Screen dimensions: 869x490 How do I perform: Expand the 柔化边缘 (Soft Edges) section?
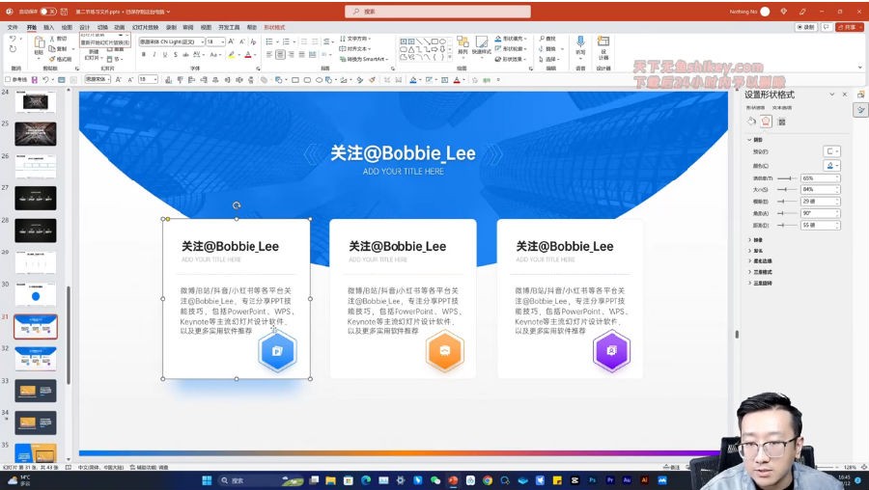(x=761, y=261)
